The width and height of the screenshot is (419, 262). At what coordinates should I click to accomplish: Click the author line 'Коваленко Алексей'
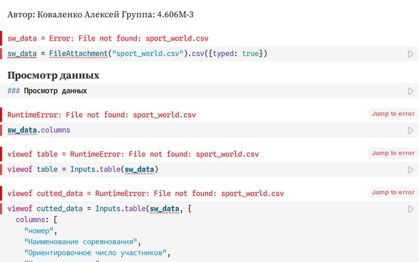pyautogui.click(x=79, y=14)
